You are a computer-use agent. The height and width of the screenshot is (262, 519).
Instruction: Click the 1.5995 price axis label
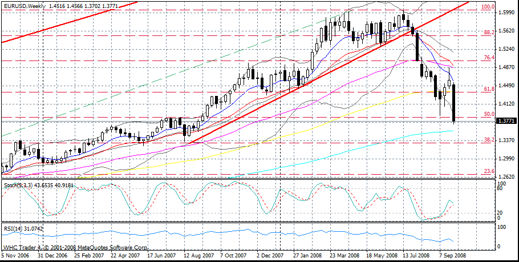click(x=506, y=12)
